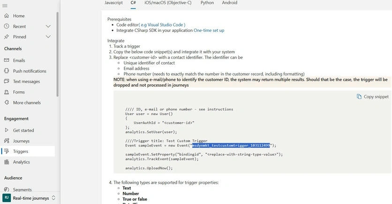Click the More channels icon
392x204 pixels.
tap(7, 102)
